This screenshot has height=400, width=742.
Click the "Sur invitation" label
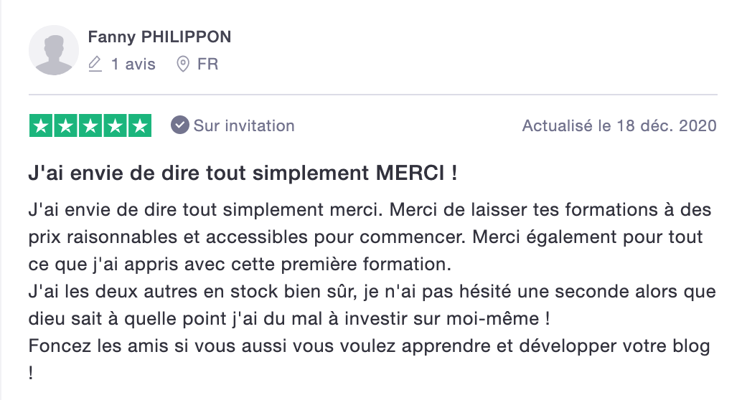[244, 125]
